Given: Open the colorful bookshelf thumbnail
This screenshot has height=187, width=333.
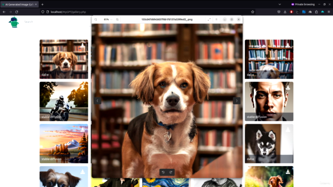Looking at the screenshot, I should tap(269, 59).
